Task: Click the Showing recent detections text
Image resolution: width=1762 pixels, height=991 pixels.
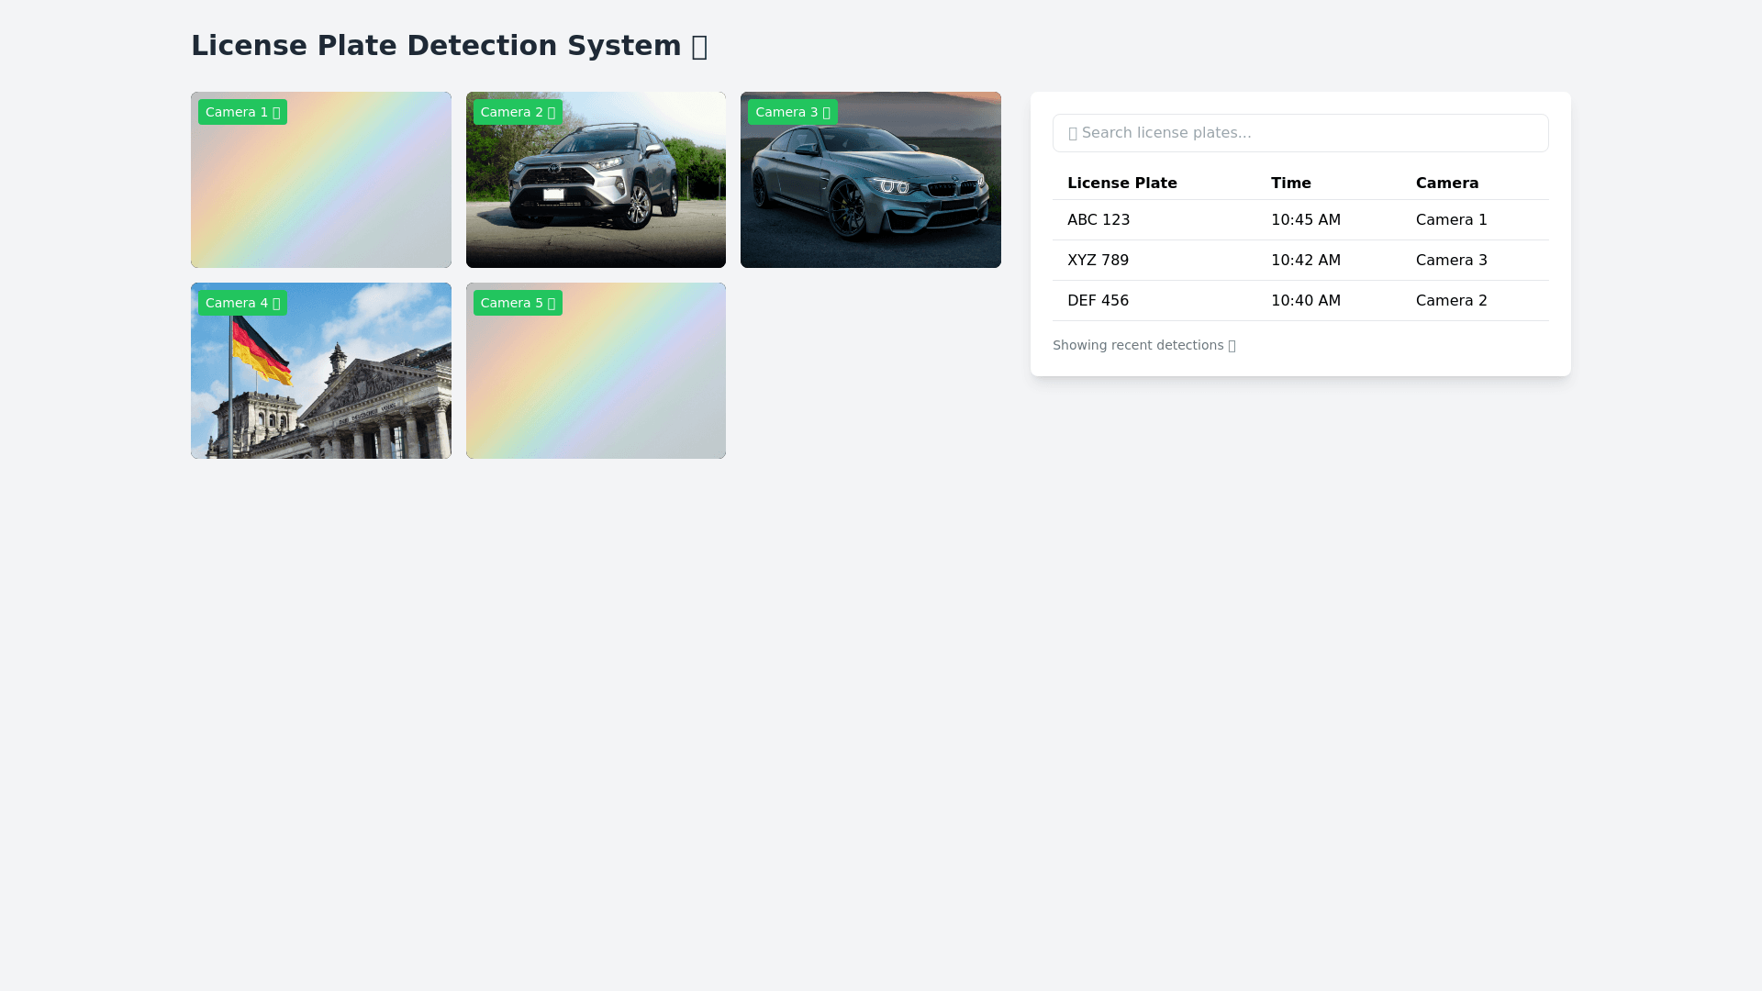Action: [1143, 345]
